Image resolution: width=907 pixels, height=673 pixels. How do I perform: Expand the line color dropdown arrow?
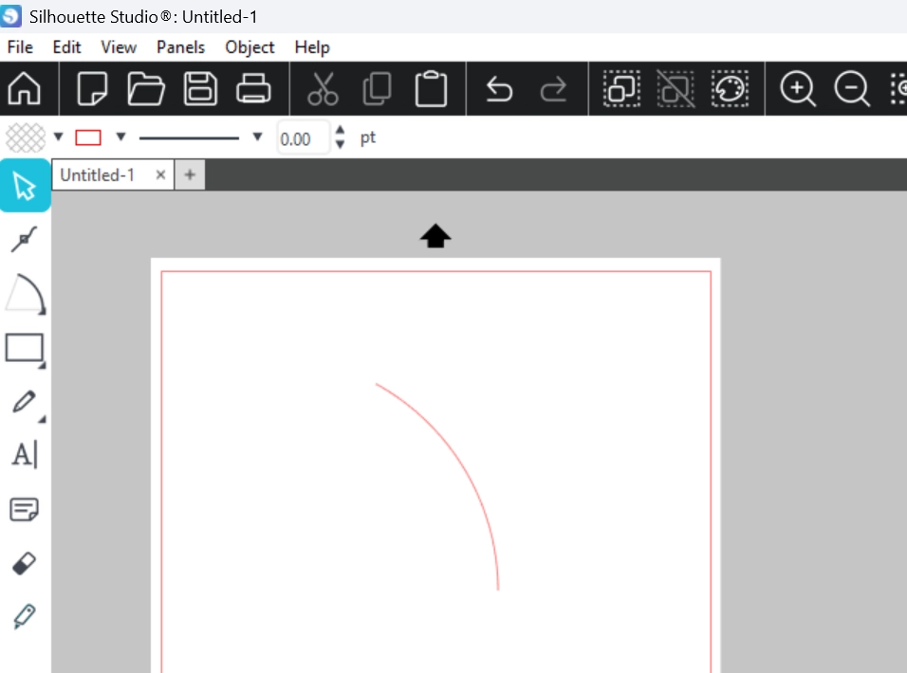coord(120,137)
